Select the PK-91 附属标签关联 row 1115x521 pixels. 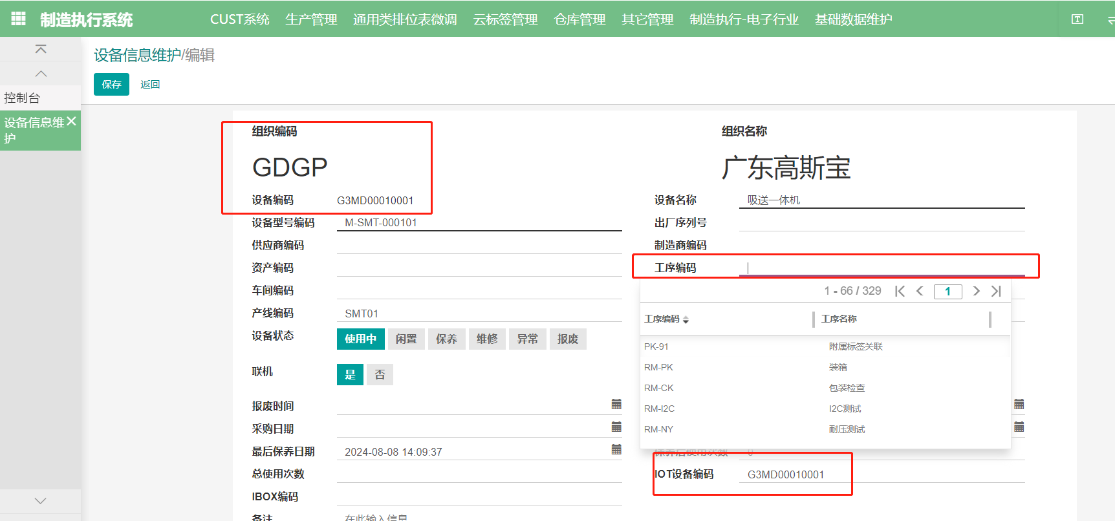click(x=825, y=346)
